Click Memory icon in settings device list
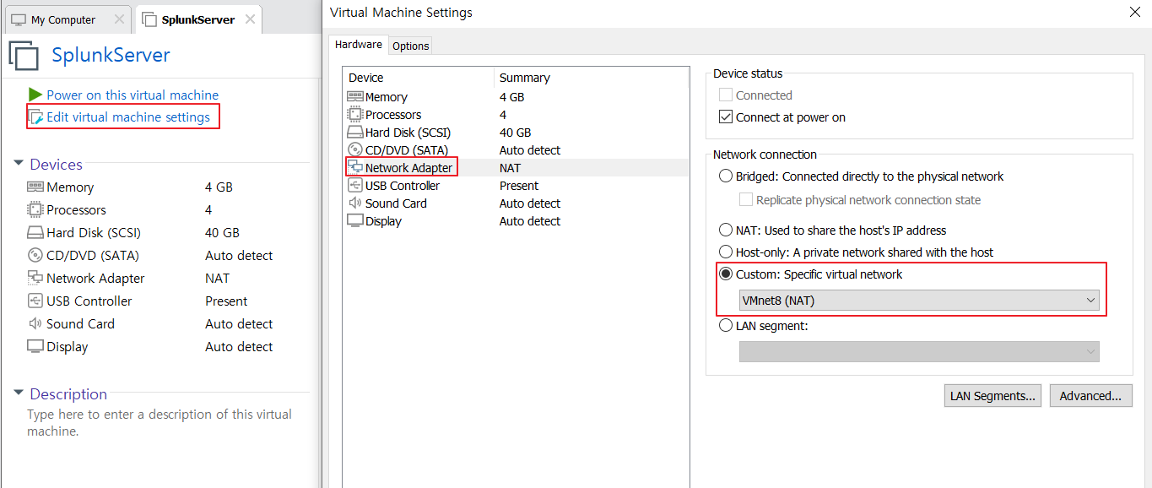 pyautogui.click(x=355, y=97)
